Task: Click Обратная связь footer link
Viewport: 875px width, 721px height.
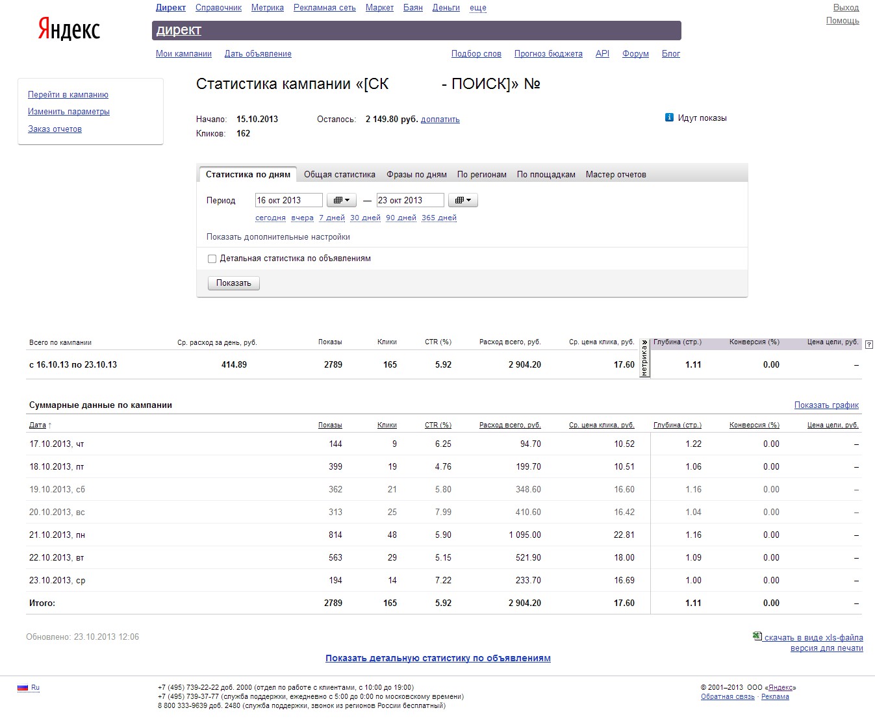Action: [728, 697]
